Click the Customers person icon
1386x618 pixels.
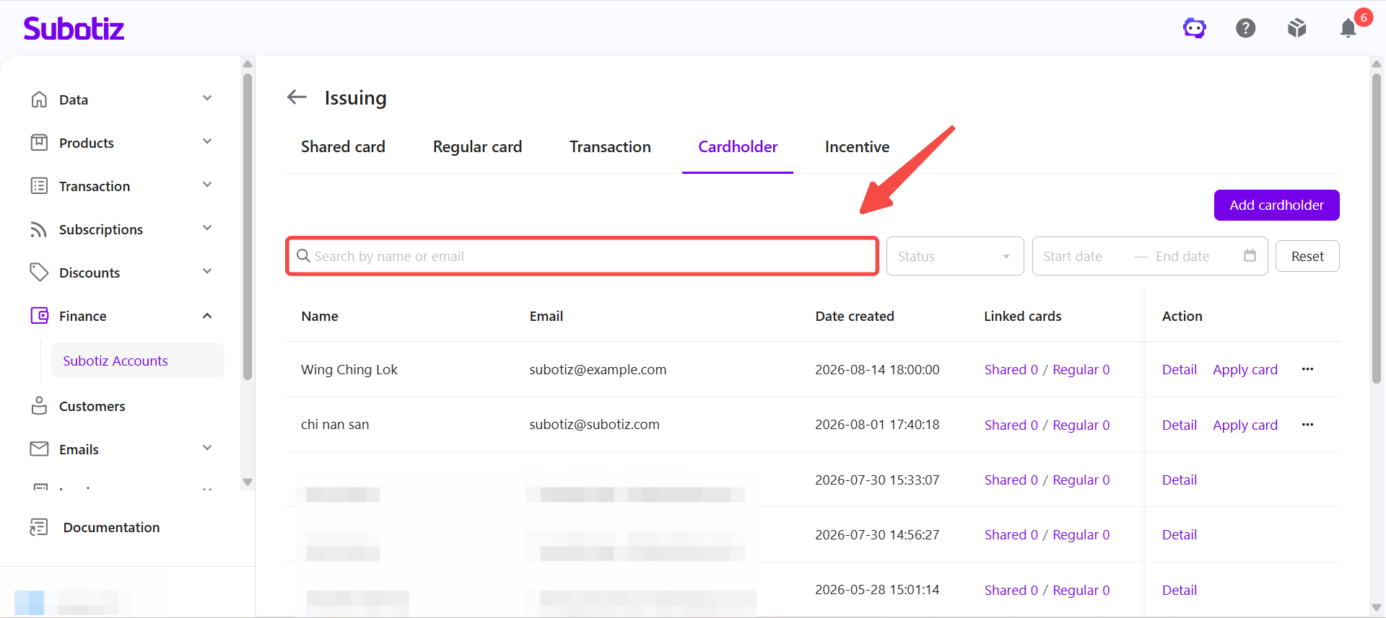coord(39,406)
